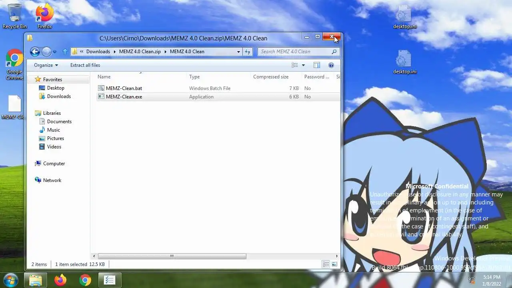Choose Extract all files
512x288 pixels.
click(x=85, y=65)
